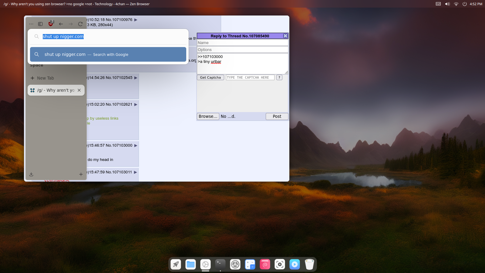Expand post menu arrow for No.107100976

[136, 20]
